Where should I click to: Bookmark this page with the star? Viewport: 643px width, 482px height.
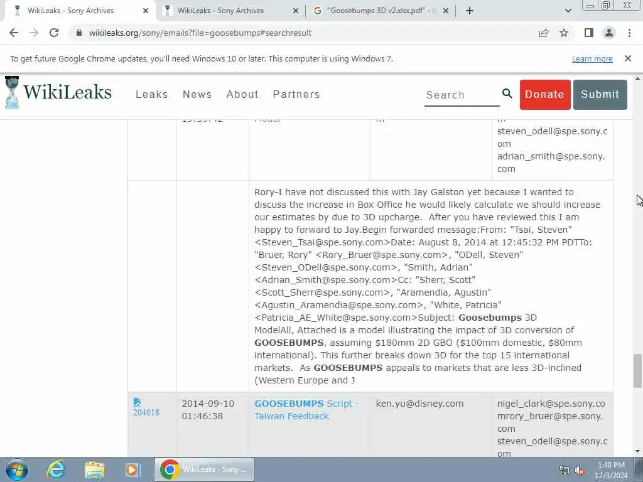[564, 33]
